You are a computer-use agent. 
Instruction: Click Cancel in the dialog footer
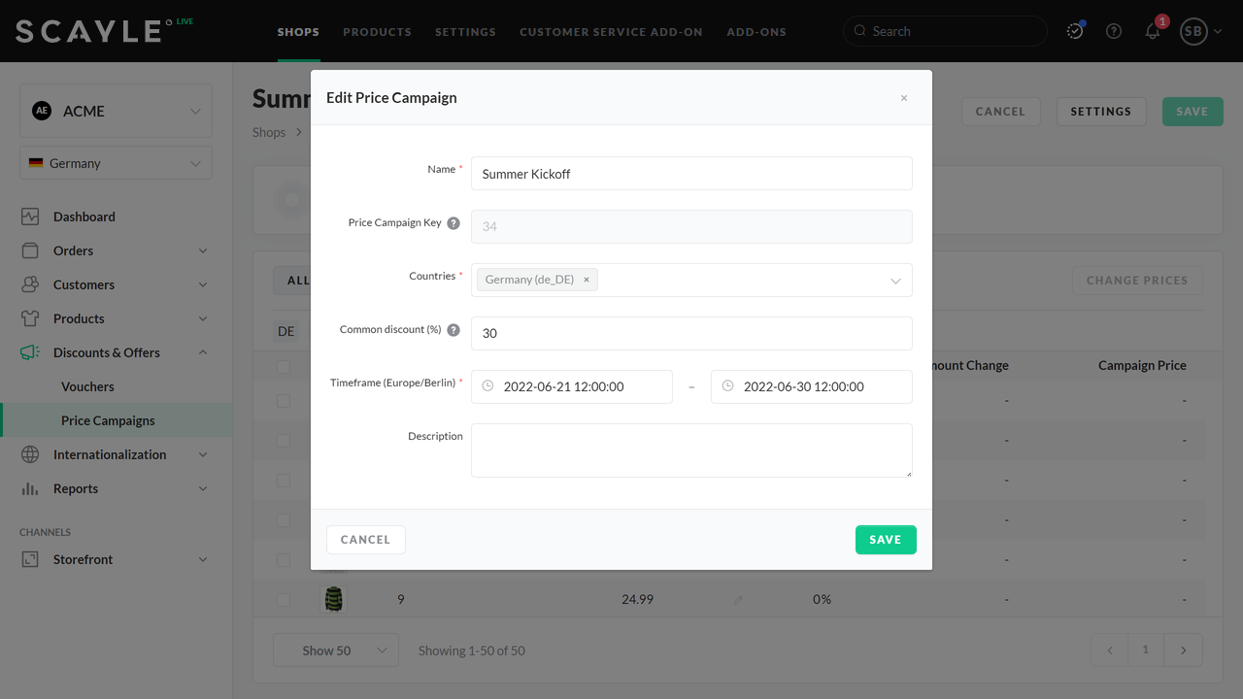(x=365, y=540)
